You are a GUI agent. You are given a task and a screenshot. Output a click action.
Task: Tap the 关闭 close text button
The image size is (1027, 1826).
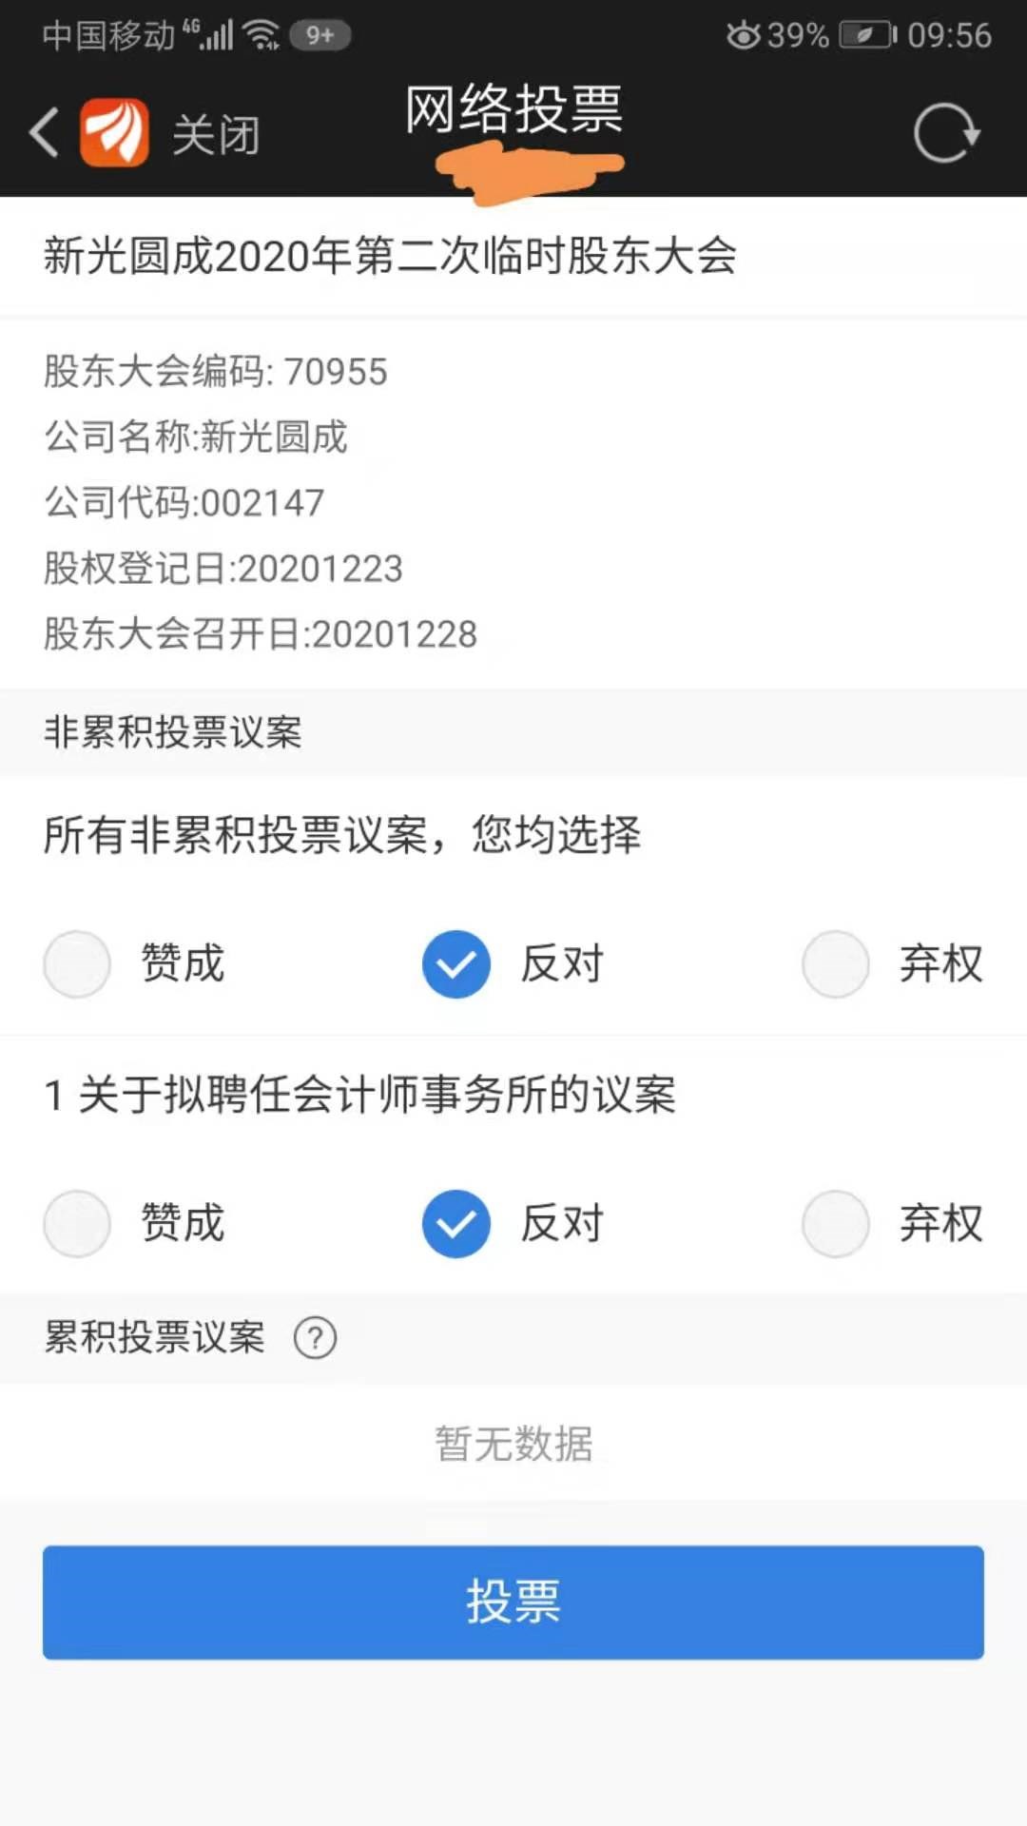216,134
